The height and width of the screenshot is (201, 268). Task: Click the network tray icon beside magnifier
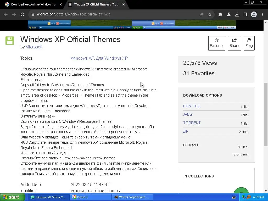point(244,197)
